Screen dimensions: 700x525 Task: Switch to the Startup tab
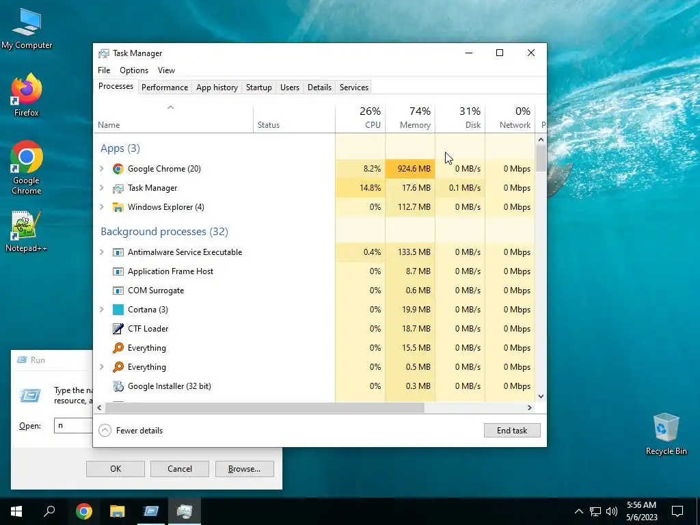[259, 87]
